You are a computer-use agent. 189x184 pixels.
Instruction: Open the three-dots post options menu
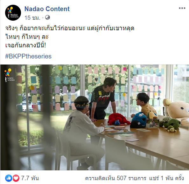coord(182,8)
